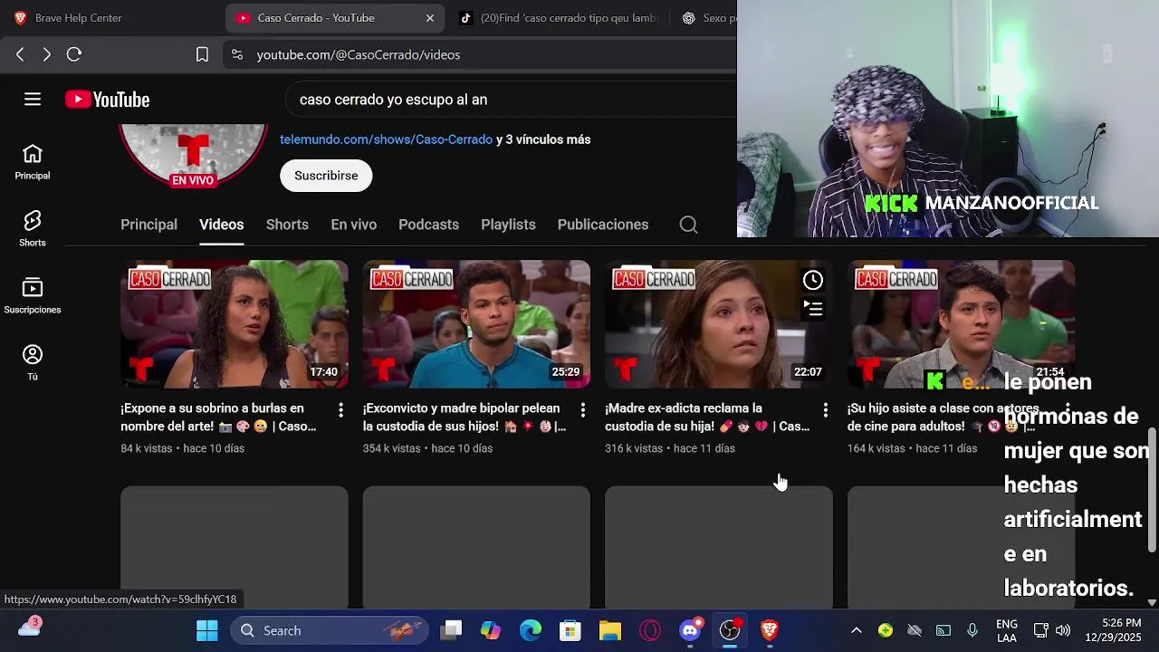
Task: Open Microsoft Store from the taskbar
Action: [x=570, y=630]
